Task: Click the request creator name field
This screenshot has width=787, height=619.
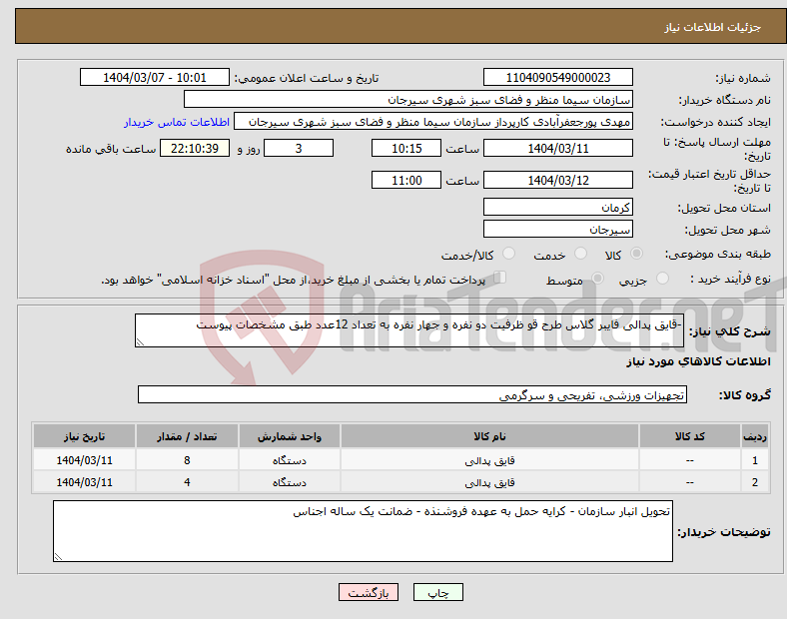Action: [433, 122]
